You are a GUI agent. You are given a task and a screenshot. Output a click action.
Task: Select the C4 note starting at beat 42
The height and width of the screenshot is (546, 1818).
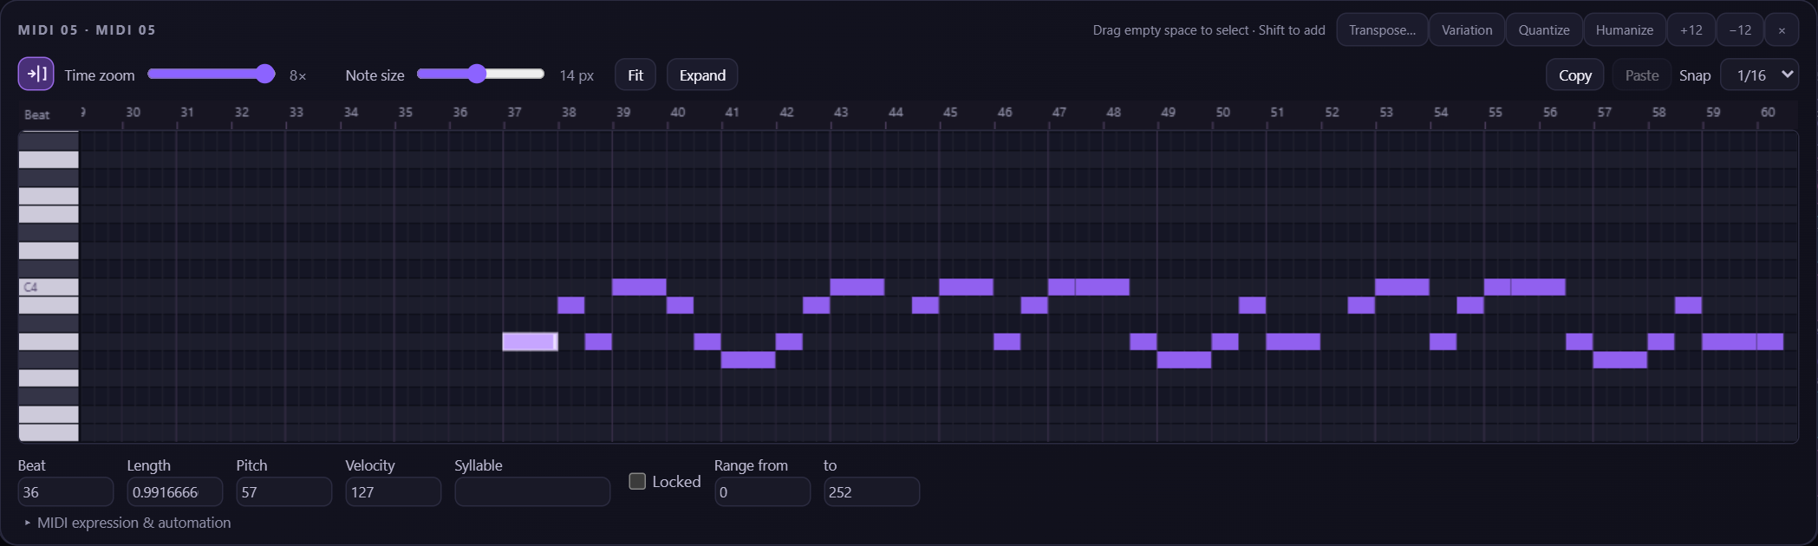coord(857,287)
